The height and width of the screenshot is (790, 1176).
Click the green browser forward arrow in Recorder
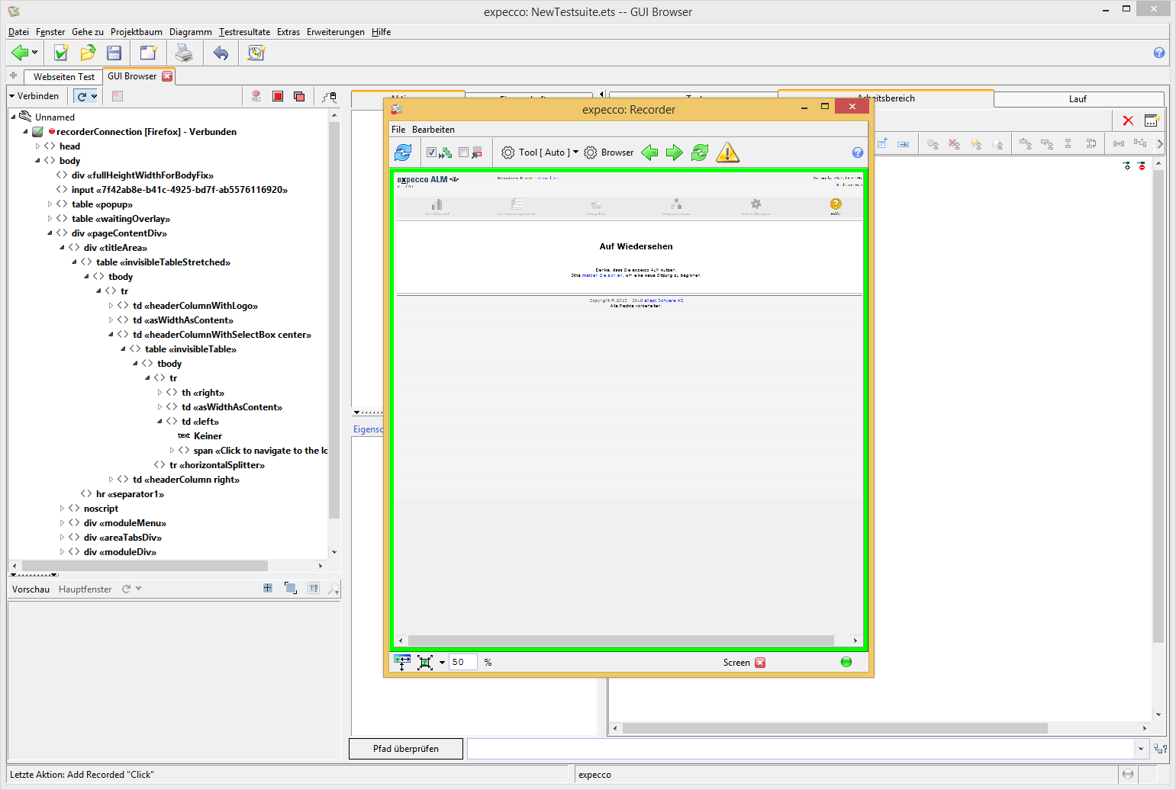[x=674, y=153]
